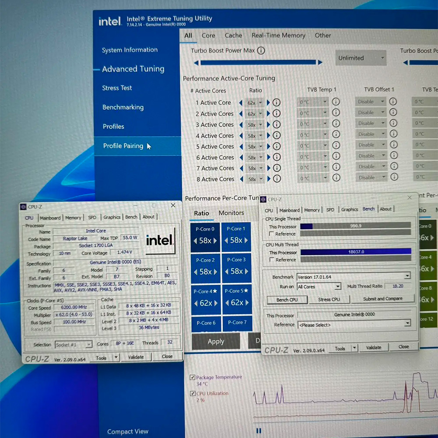Open ratio dropdown for 3 Active Cores
This screenshot has height=438, width=438.
click(x=255, y=124)
